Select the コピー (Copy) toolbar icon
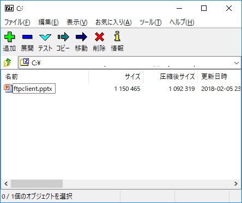This screenshot has height=203, width=242. 63,37
